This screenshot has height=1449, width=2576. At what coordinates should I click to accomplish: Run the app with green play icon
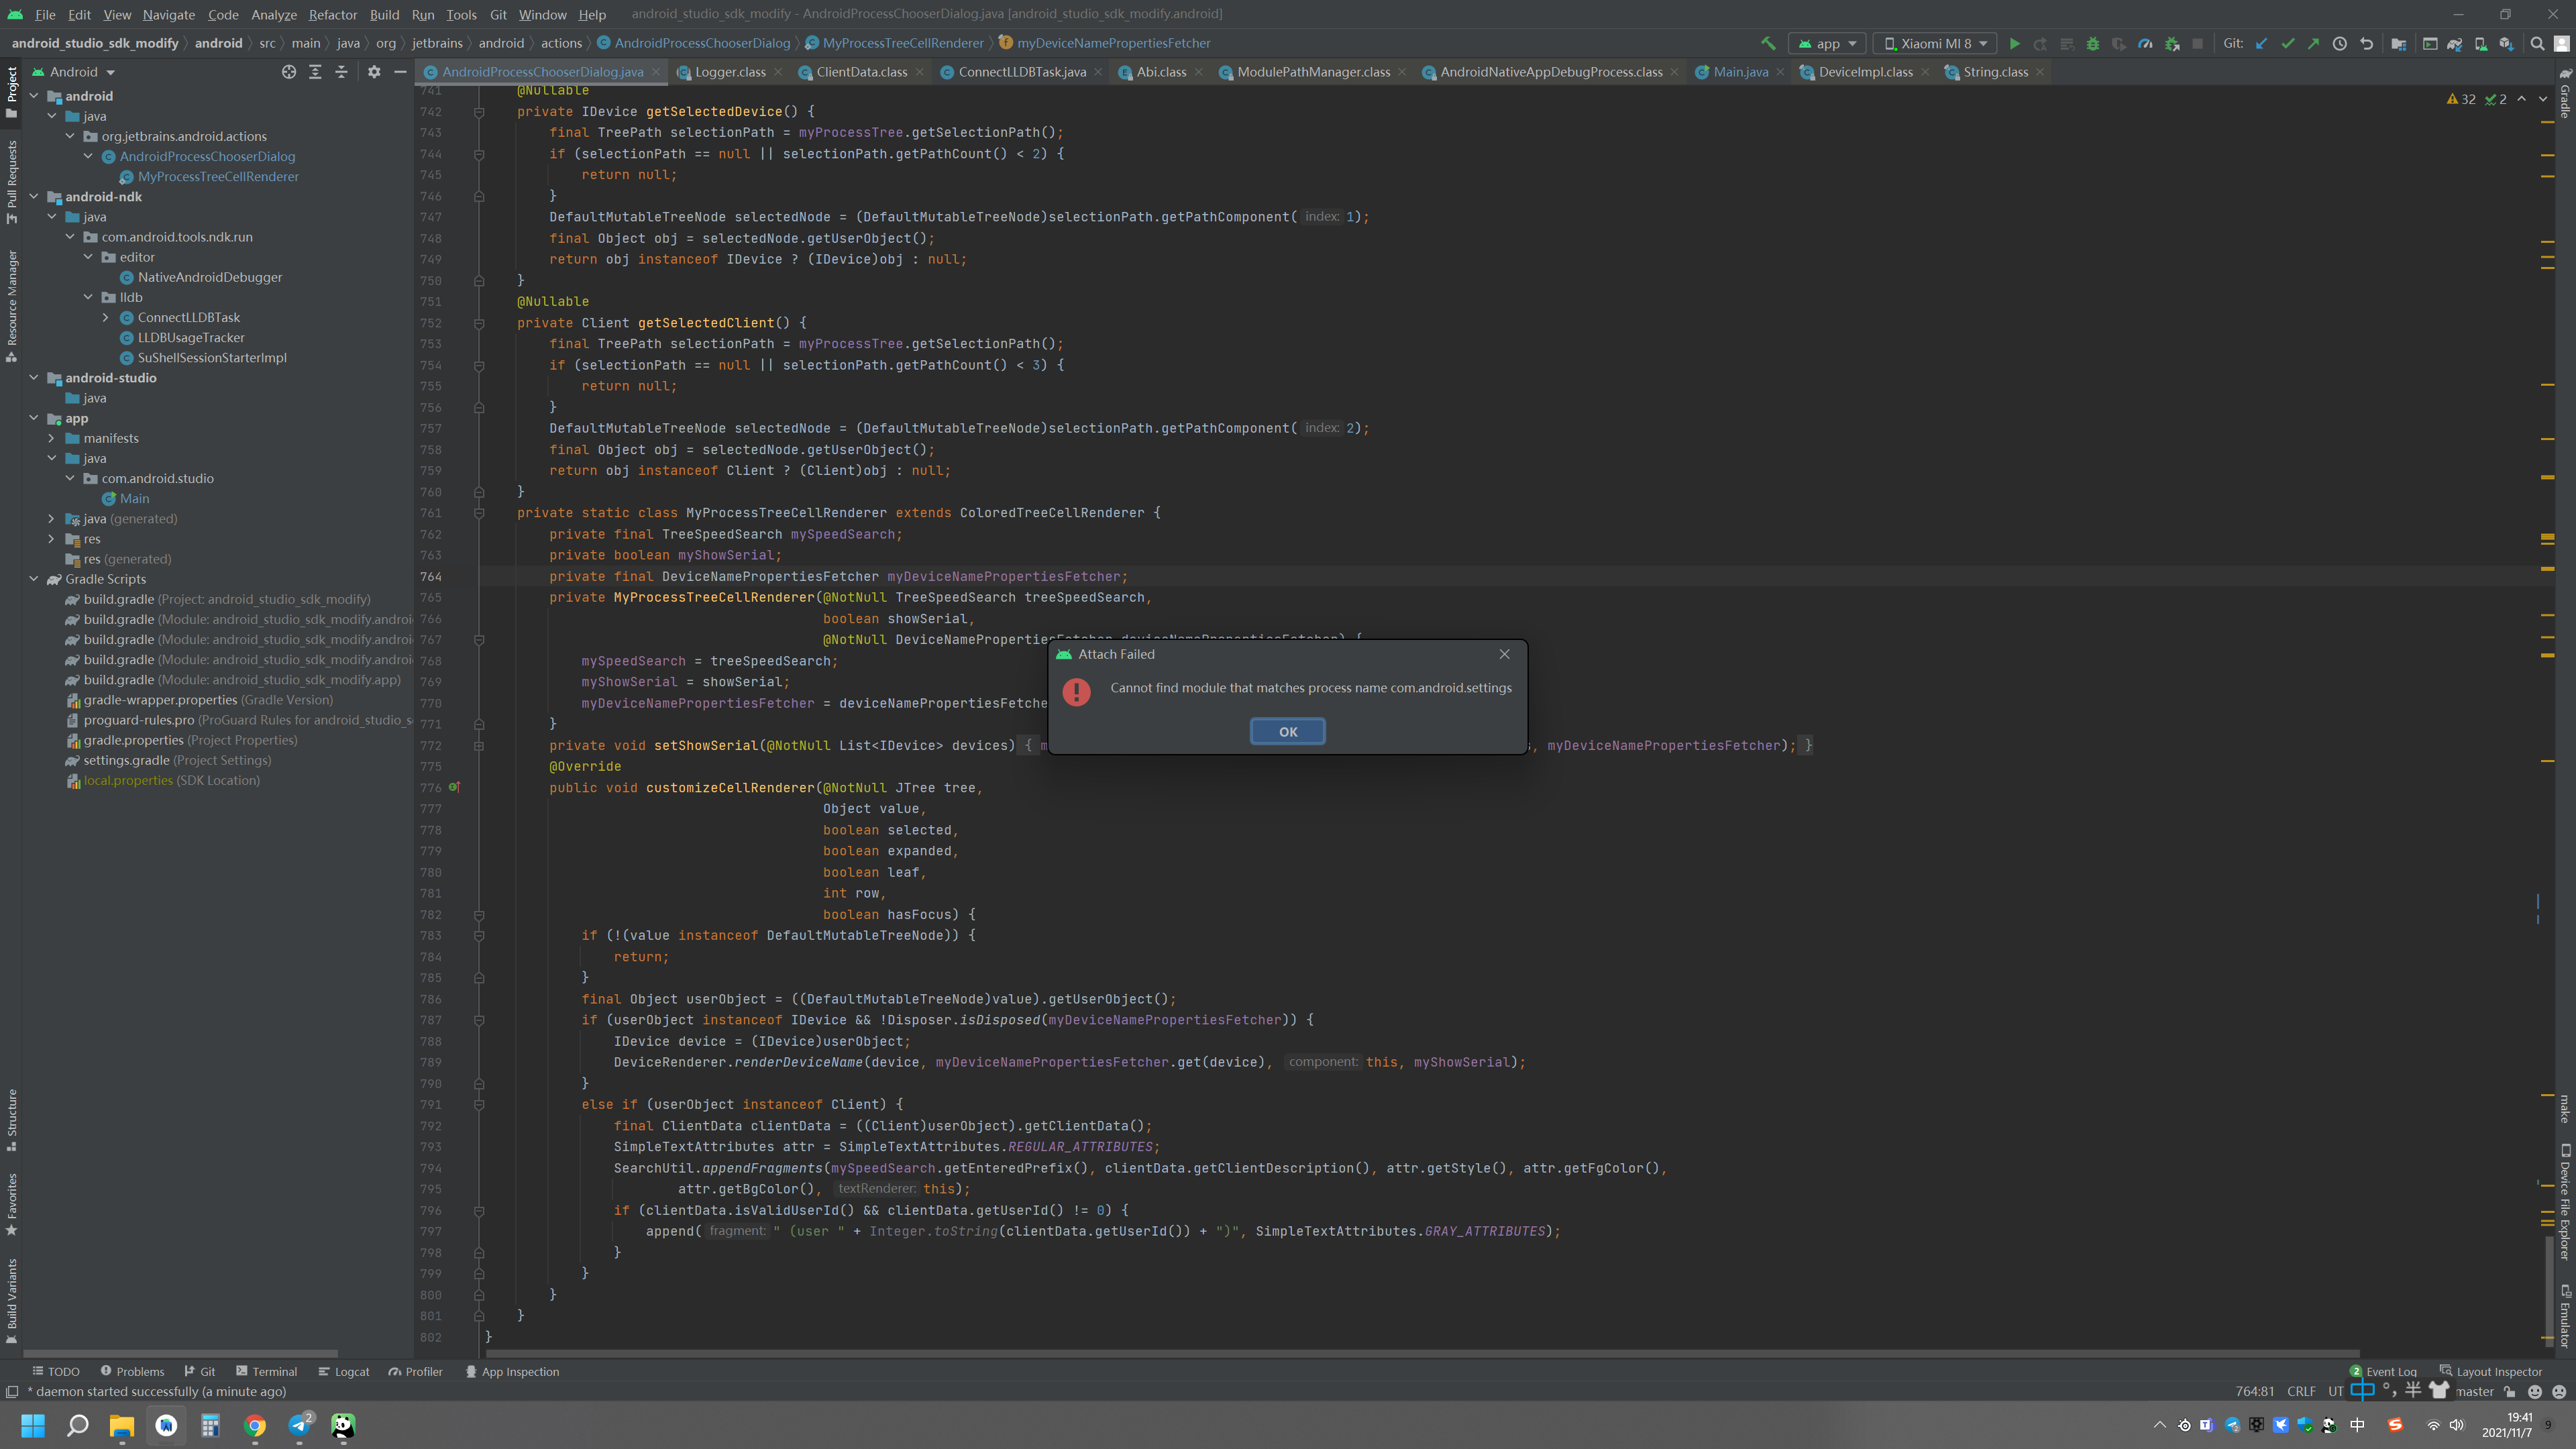pos(2014,43)
